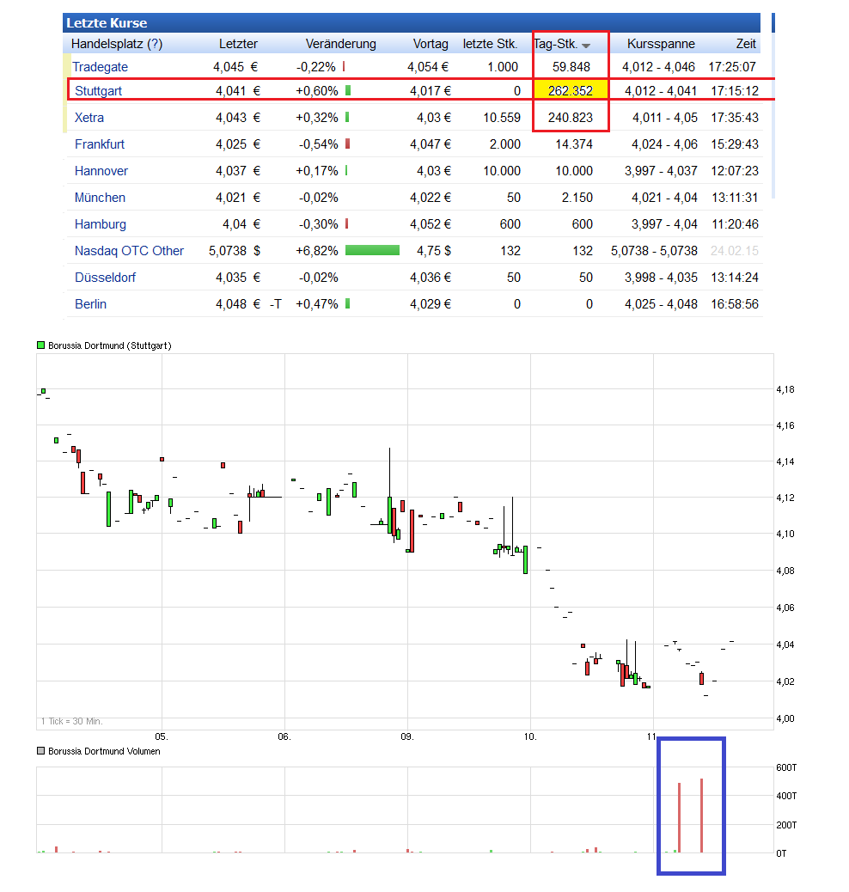Viewport: 849px width, 892px height.
Task: Click the Berlin exchange link
Action: (90, 304)
